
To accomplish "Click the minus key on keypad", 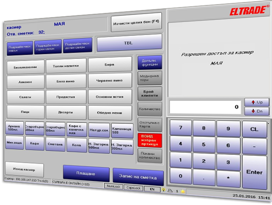I will (254, 147).
